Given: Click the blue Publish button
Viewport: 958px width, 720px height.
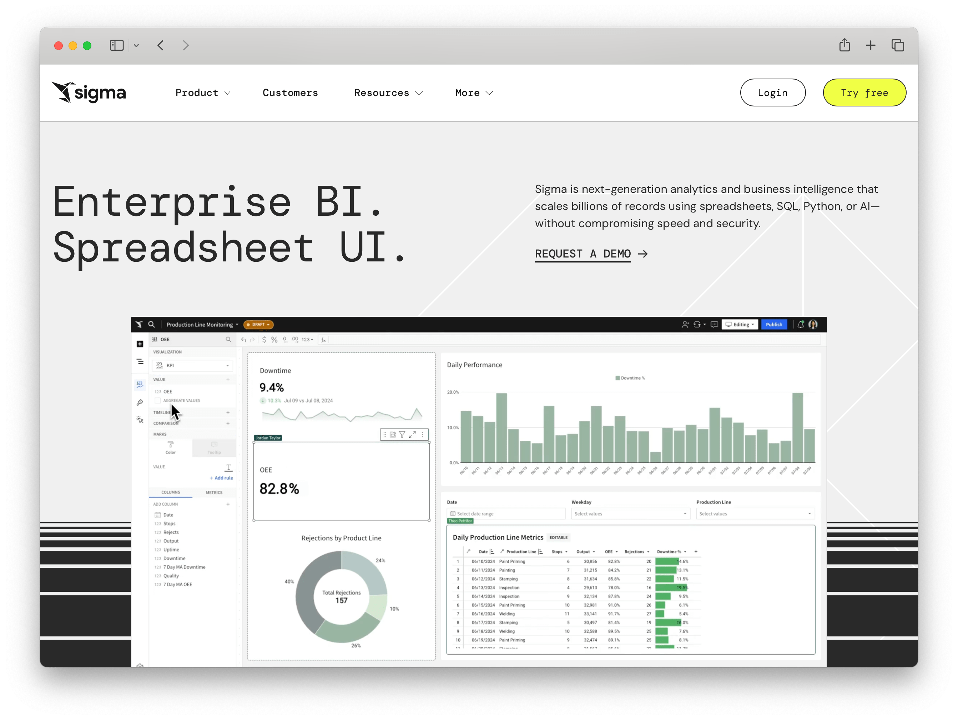Looking at the screenshot, I should point(774,325).
